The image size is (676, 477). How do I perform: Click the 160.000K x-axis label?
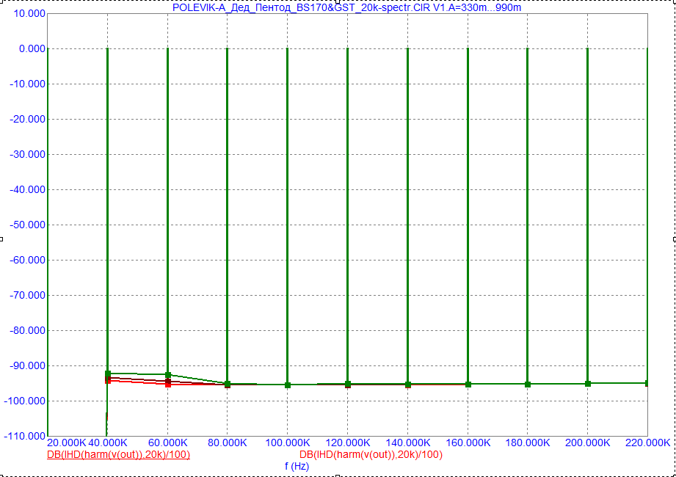(468, 443)
